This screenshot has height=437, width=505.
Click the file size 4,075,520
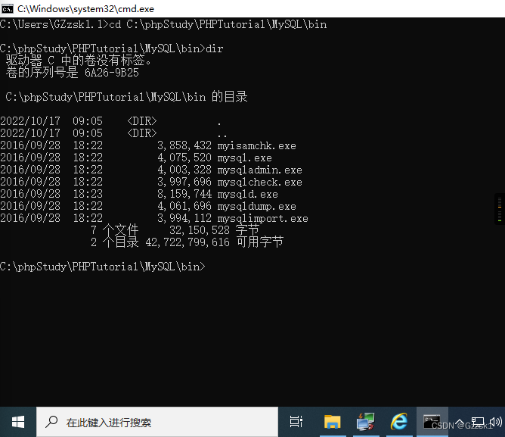click(x=184, y=158)
